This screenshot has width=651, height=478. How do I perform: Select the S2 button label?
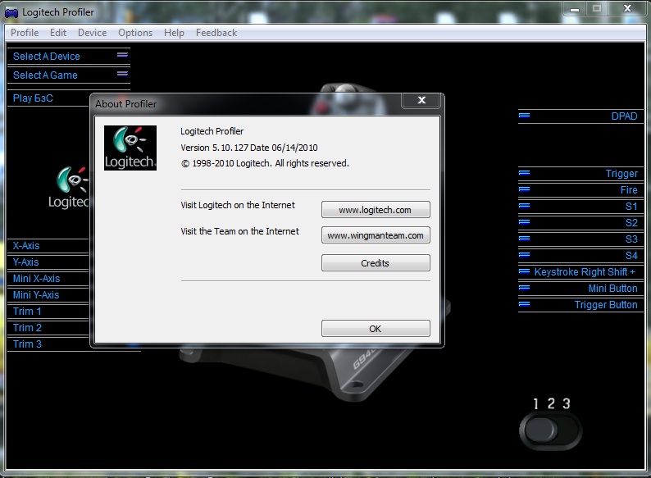(631, 222)
